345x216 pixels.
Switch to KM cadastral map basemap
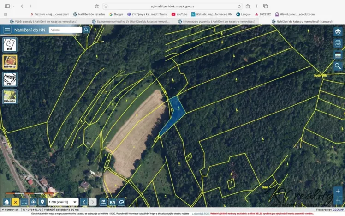[10, 45]
